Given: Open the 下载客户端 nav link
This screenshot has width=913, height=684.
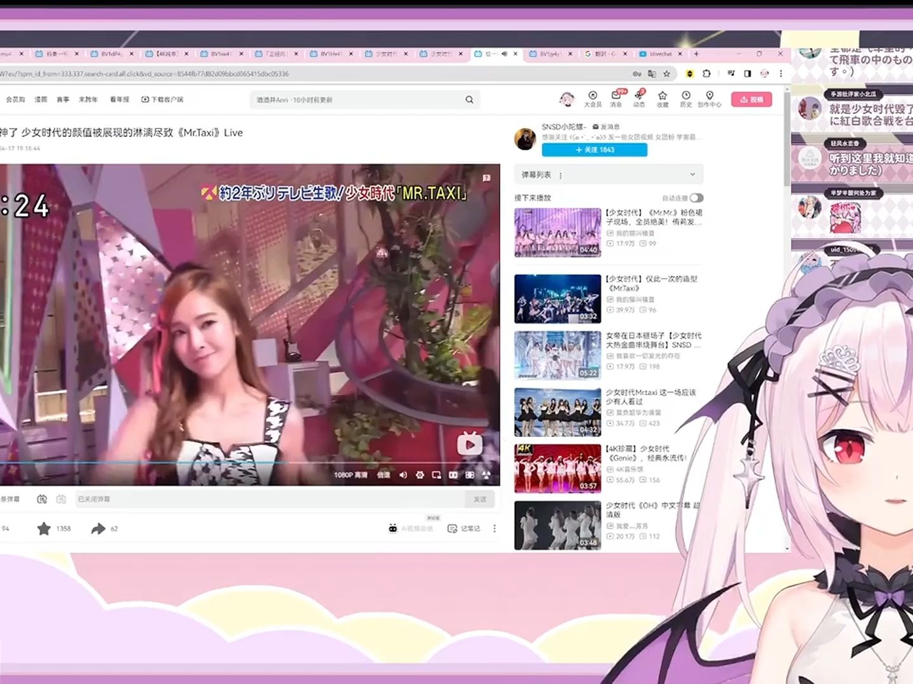Looking at the screenshot, I should tap(162, 99).
